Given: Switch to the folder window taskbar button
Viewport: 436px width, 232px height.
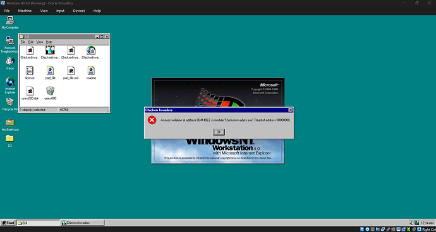Looking at the screenshot, I should (38, 223).
